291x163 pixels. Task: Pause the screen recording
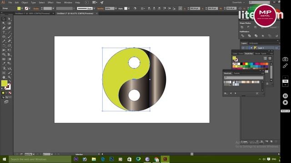coord(285,96)
